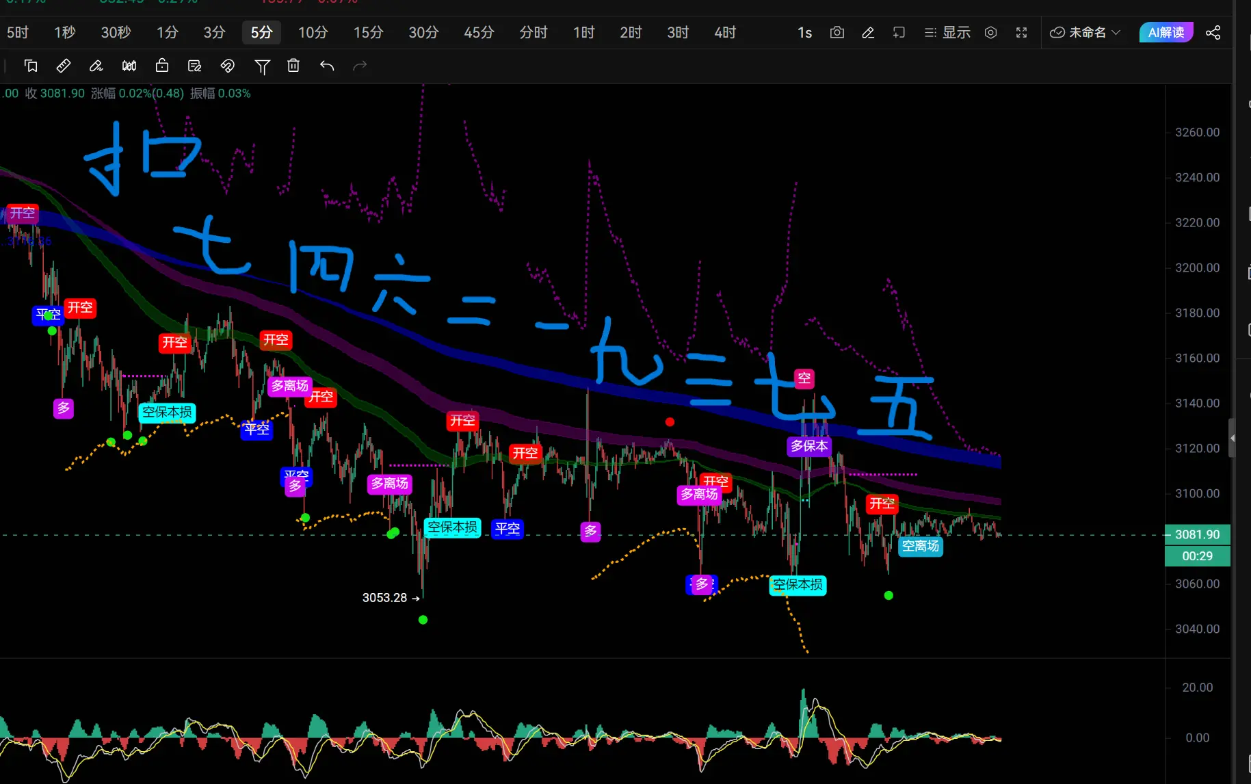1251x784 pixels.
Task: Collapse the right side panel handle
Action: click(x=1232, y=438)
